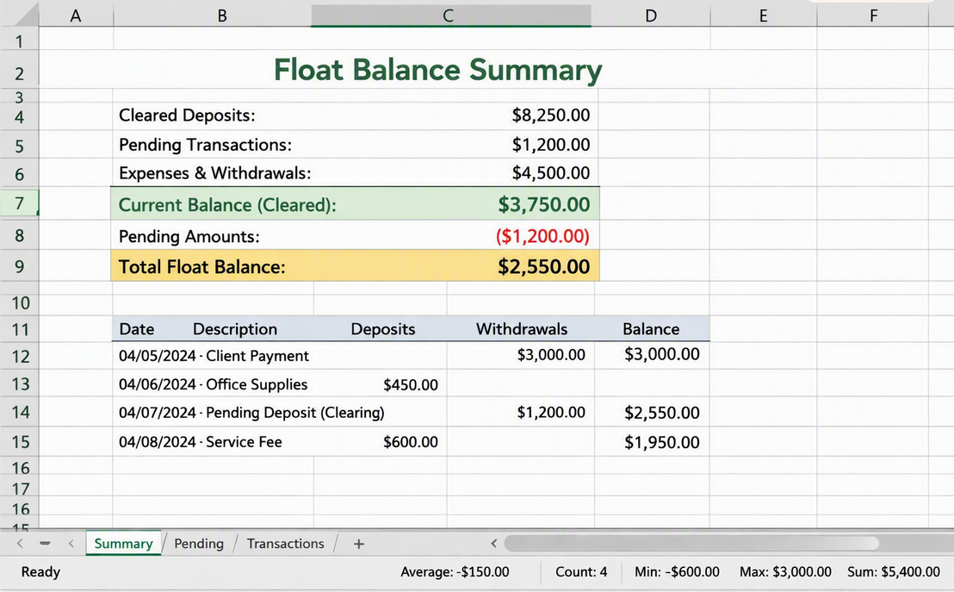This screenshot has width=954, height=592.
Task: Click the Min: -$600.00 status entry
Action: coord(677,572)
